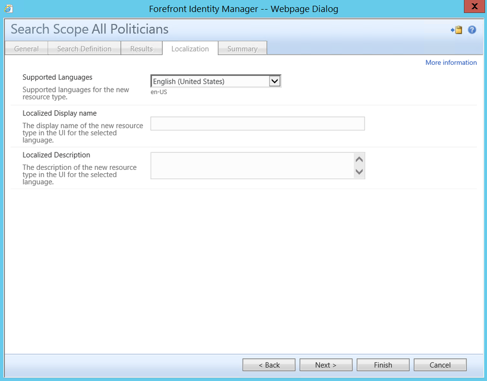Switch to the General tab

[26, 49]
